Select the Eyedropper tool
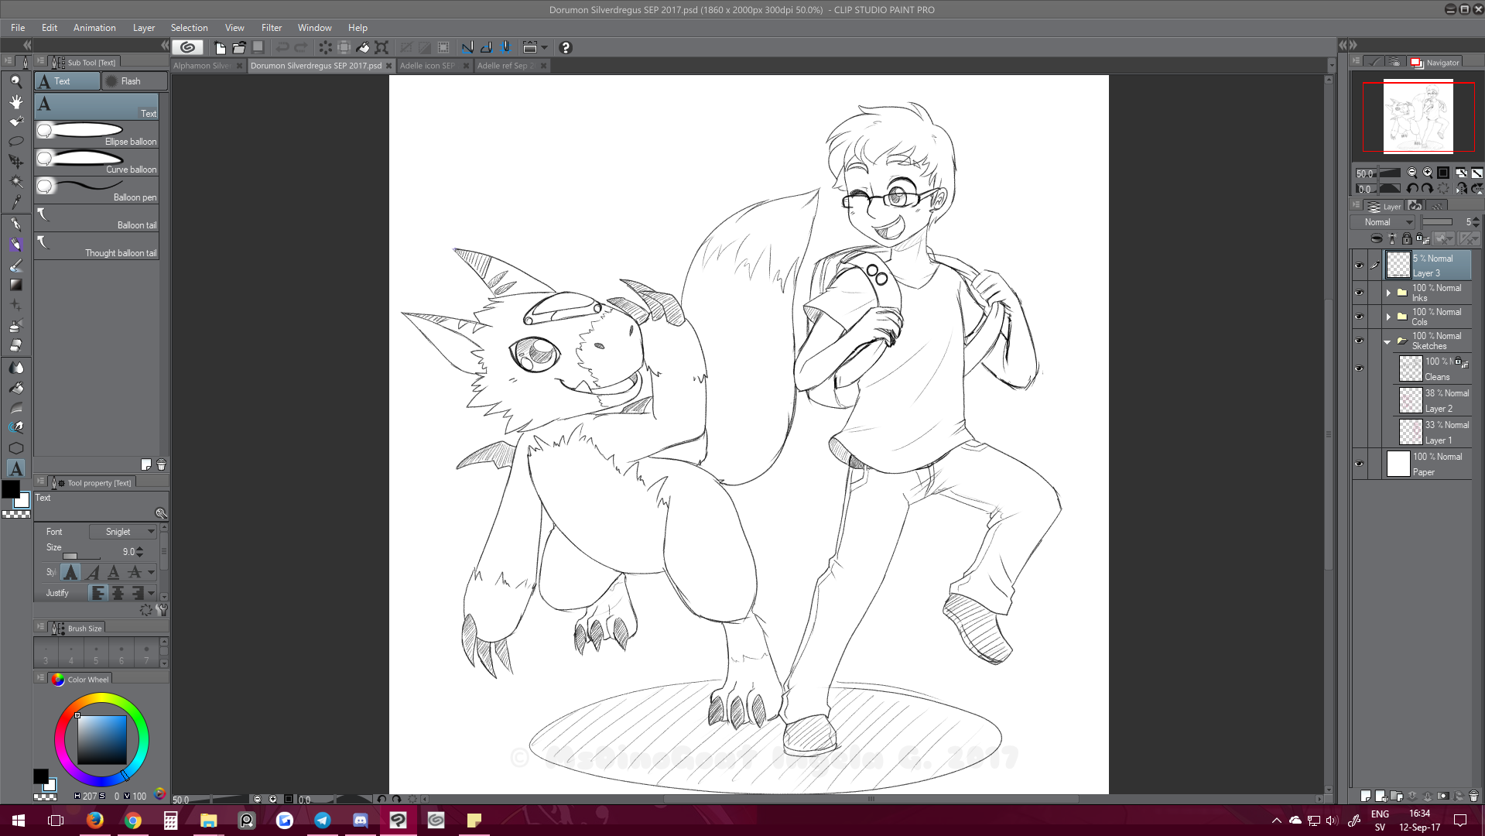 15,203
